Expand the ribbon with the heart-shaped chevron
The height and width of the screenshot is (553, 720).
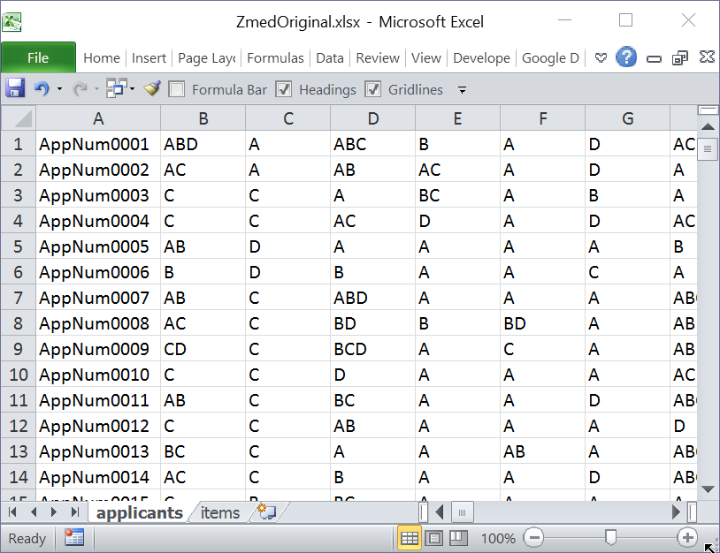[x=601, y=58]
